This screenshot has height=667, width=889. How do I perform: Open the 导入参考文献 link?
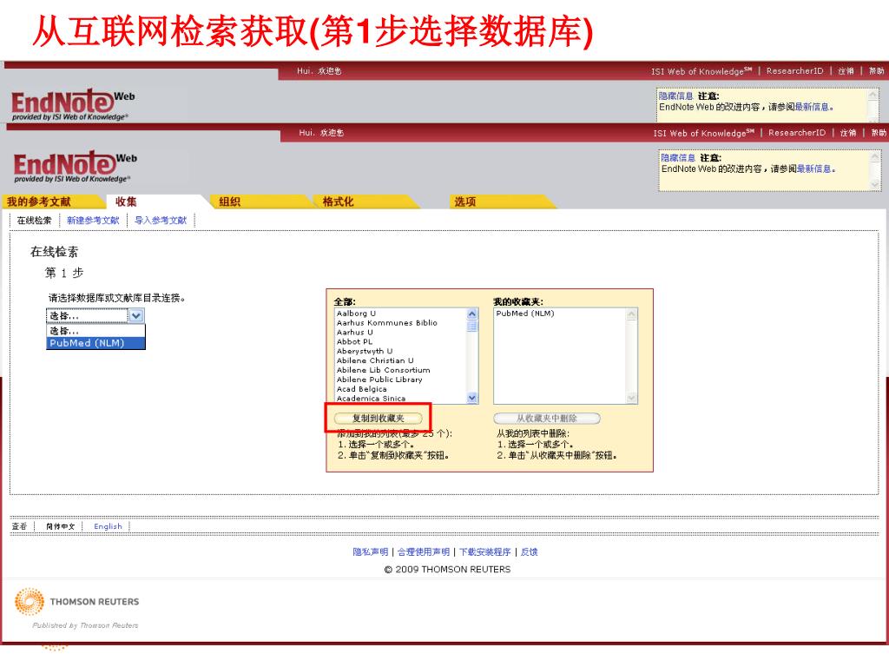161,221
